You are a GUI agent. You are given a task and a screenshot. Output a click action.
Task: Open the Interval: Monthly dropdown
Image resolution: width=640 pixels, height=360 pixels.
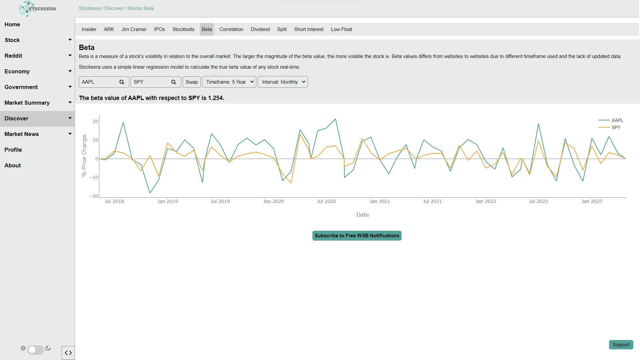[283, 82]
